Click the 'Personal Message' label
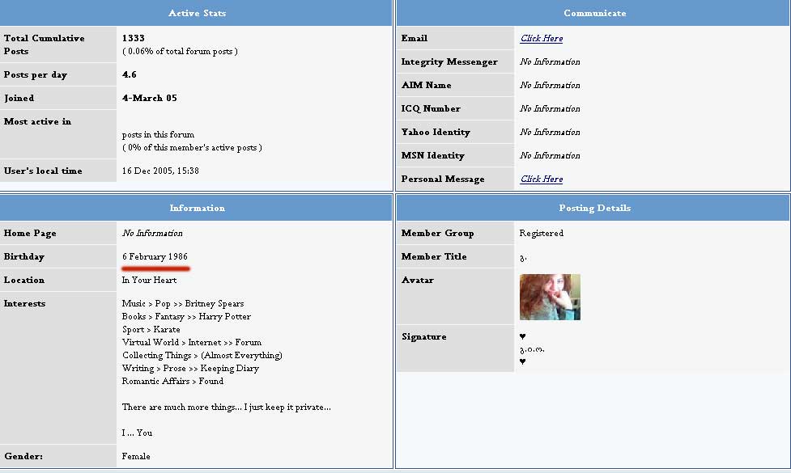Viewport: 791px width, 473px height. [443, 179]
